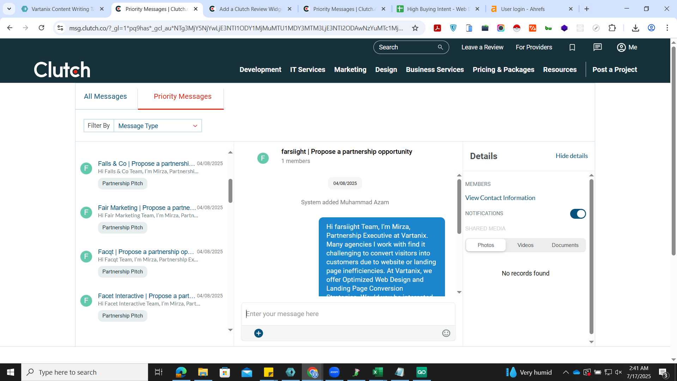Open Pricing & Packages menu
Screen dimensions: 677x381
click(503, 69)
